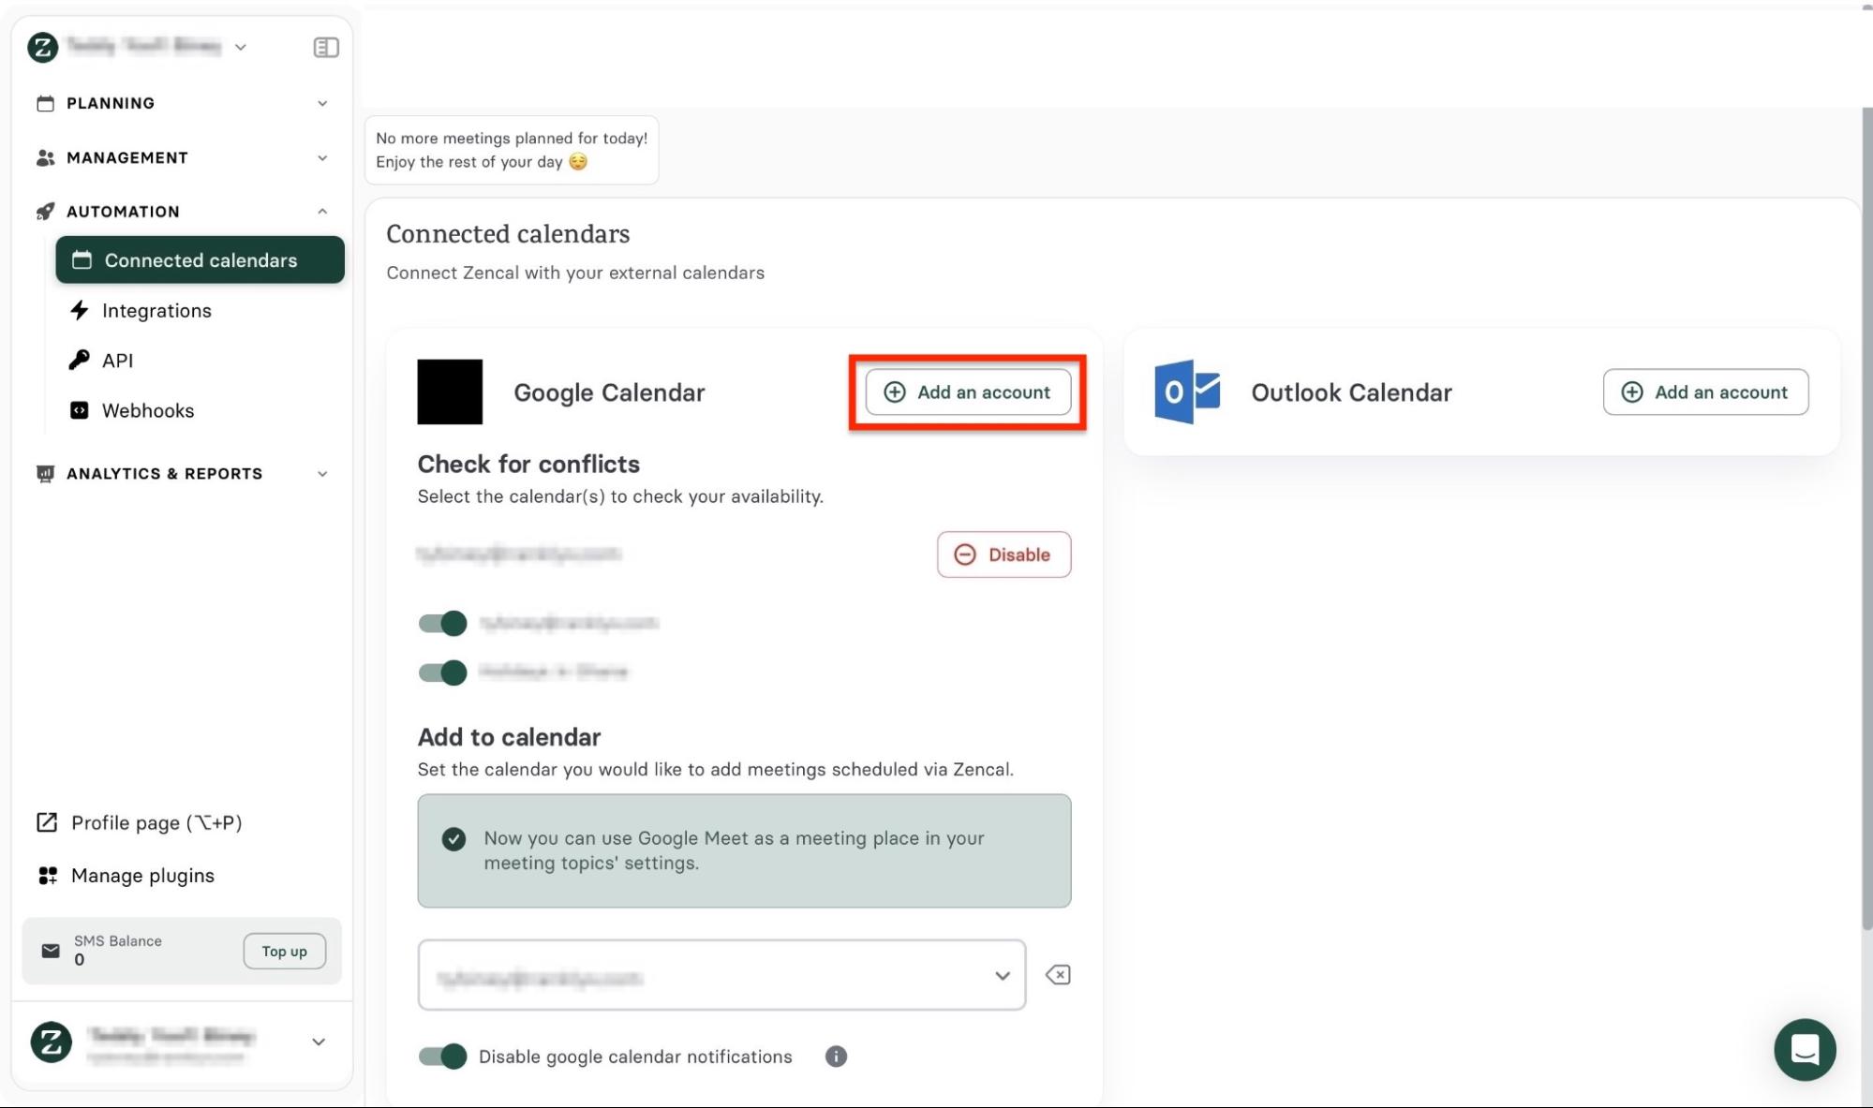Open the chat support bubble icon
Viewport: 1873px width, 1108px height.
[1804, 1049]
